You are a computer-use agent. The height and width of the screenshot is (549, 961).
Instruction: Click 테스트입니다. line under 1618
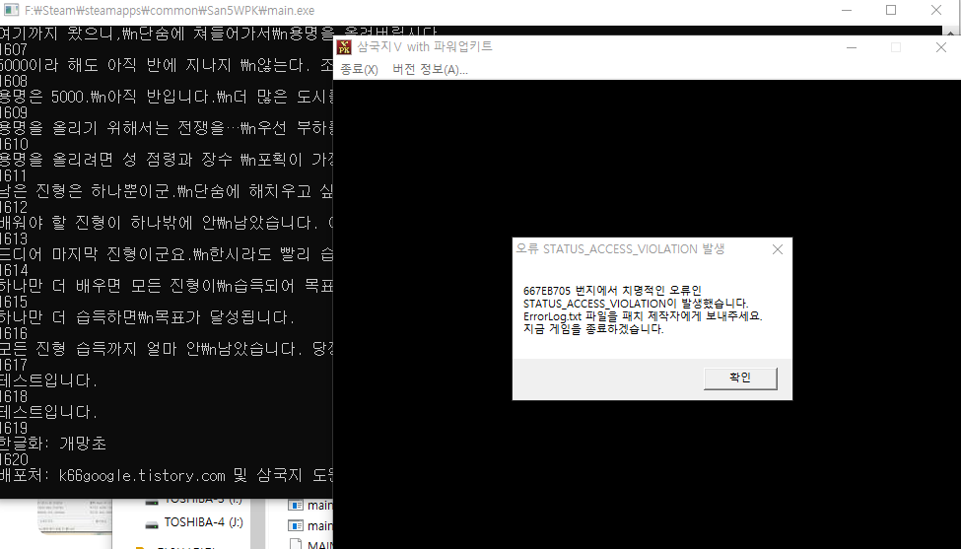[49, 412]
